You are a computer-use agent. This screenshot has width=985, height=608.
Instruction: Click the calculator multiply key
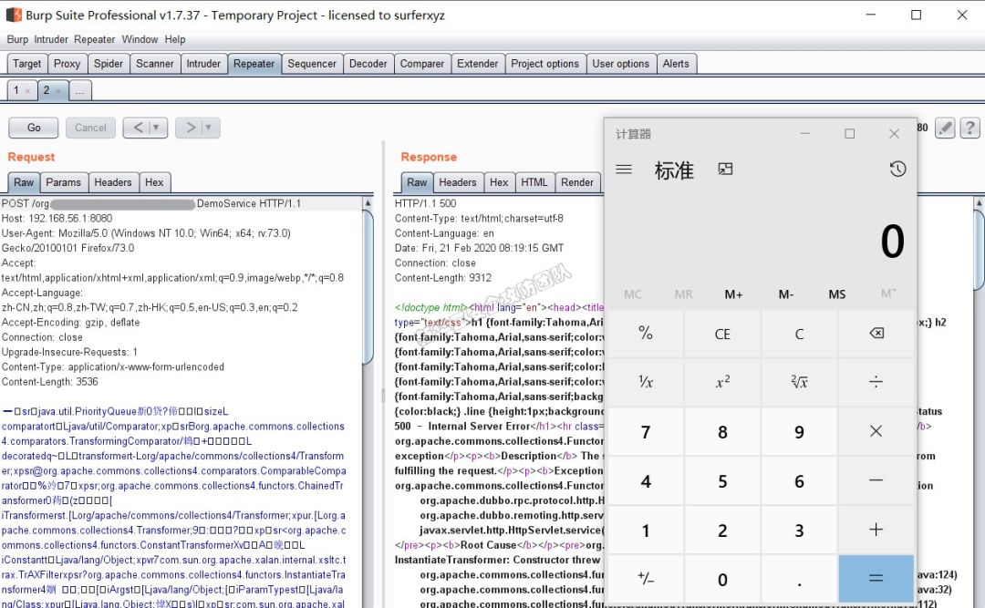pos(876,431)
